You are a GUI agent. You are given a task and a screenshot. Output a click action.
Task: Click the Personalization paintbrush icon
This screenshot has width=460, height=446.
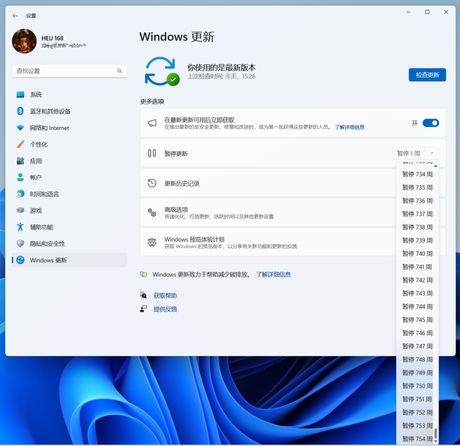coord(20,145)
